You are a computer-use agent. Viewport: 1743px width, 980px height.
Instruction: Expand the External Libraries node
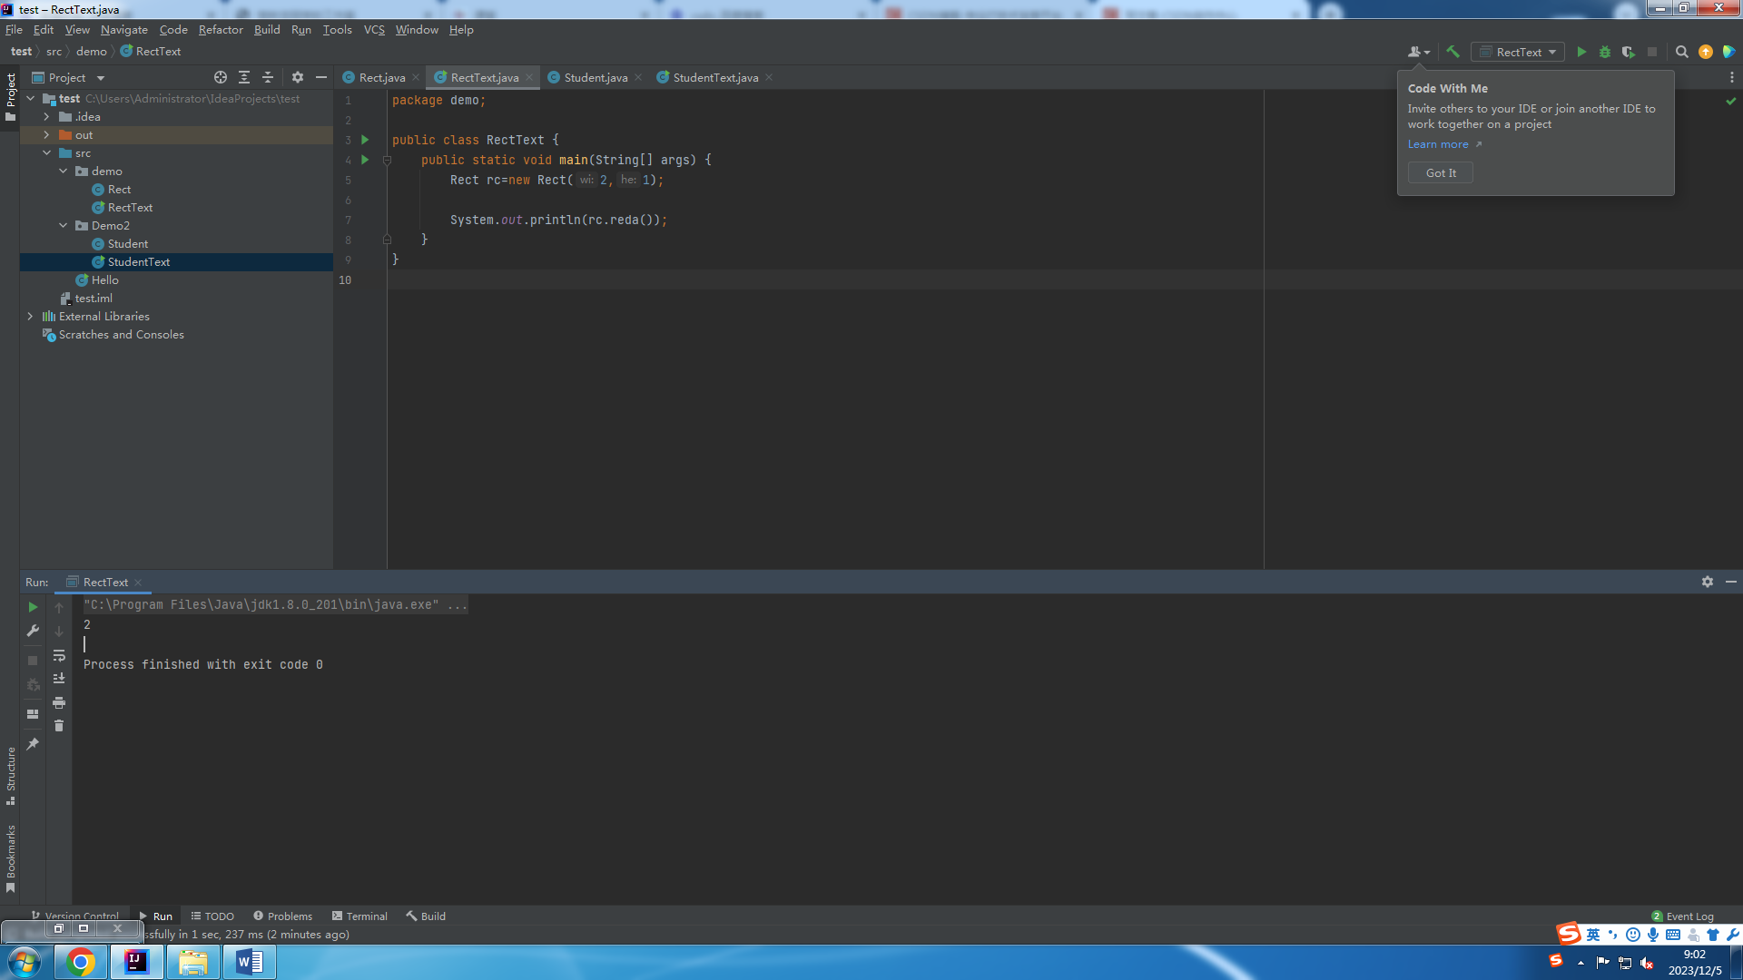pyautogui.click(x=30, y=316)
